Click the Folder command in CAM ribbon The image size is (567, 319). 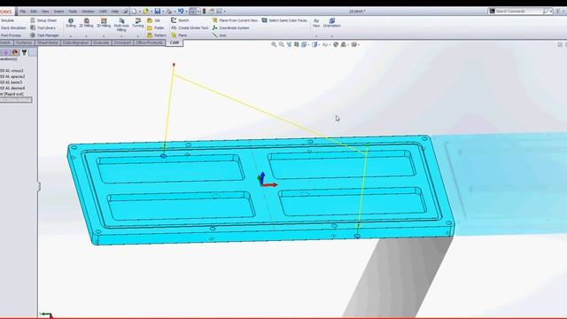point(156,27)
